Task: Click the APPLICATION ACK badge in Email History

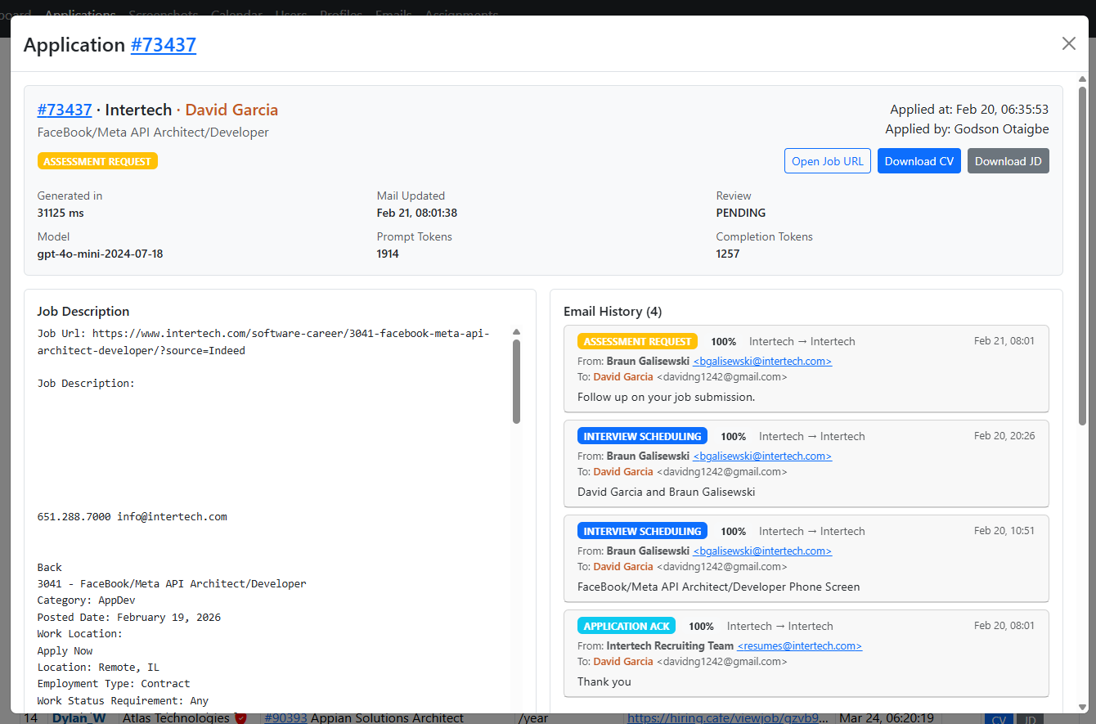Action: [x=627, y=625]
